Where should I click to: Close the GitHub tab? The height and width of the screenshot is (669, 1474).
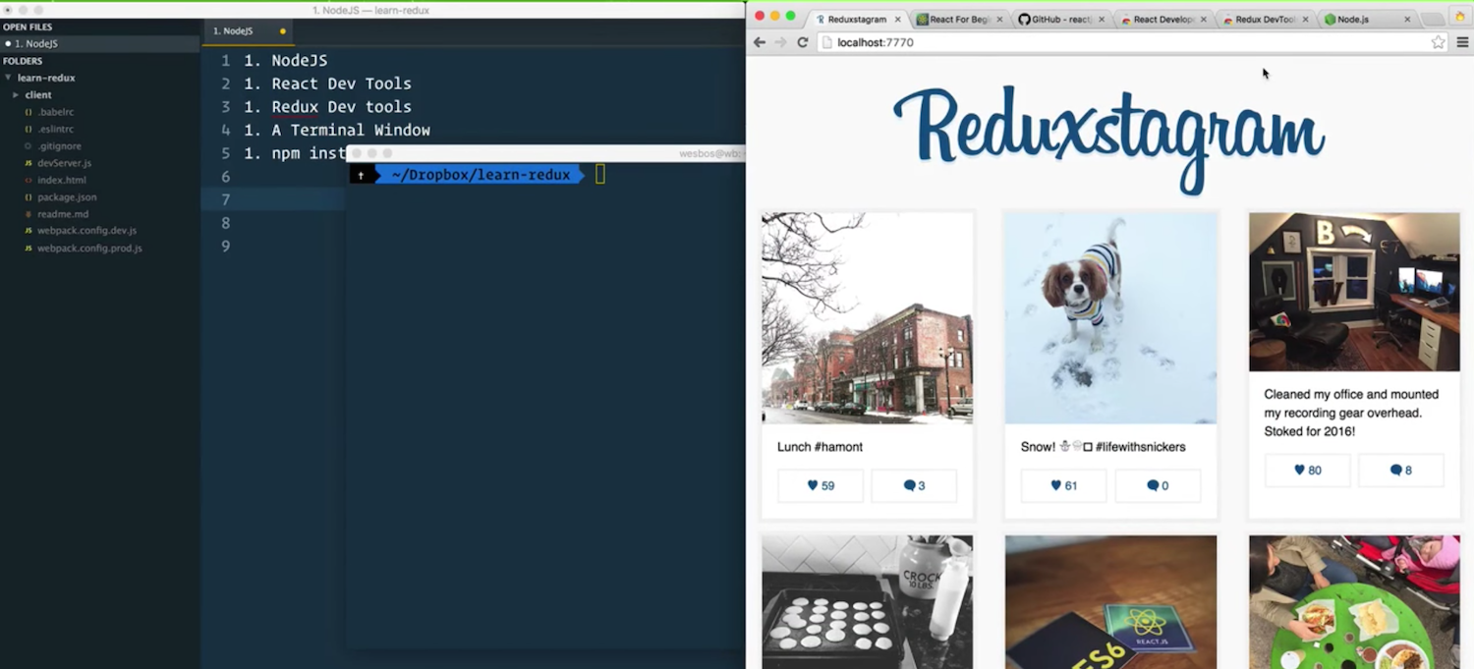tap(1102, 20)
